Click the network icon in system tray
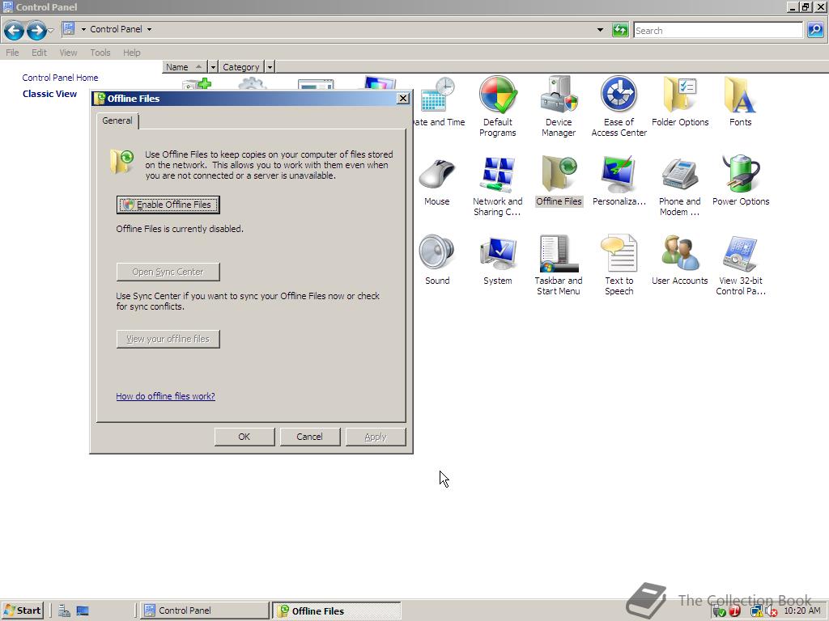Image resolution: width=829 pixels, height=621 pixels. click(x=757, y=611)
